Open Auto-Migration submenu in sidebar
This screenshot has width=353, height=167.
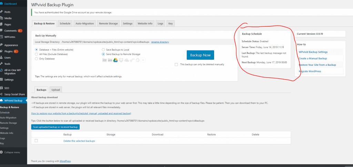pyautogui.click(x=8, y=117)
